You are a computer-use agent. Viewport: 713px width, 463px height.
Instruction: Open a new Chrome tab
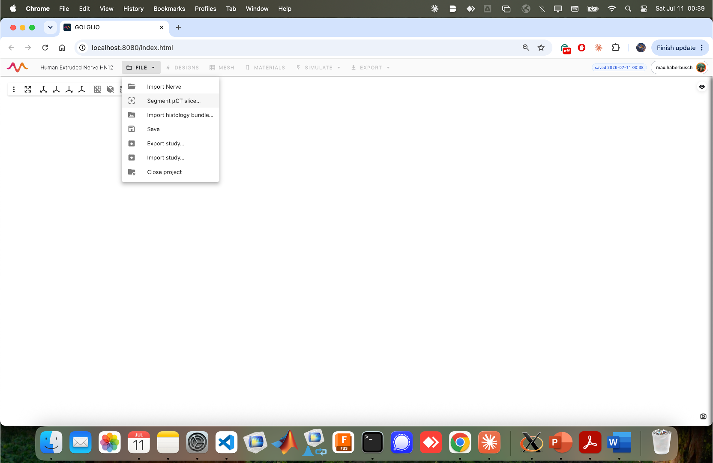point(178,27)
